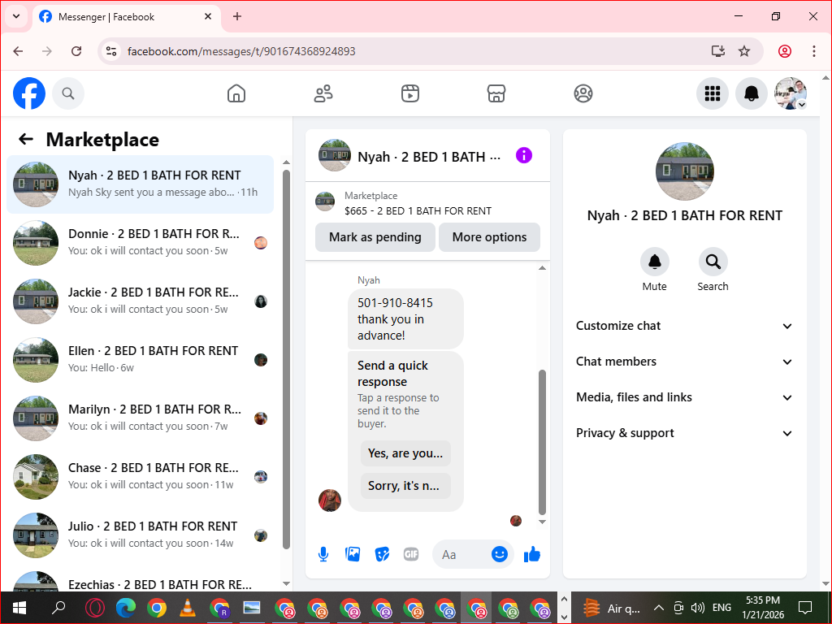Open the Ellen conversation
This screenshot has height=624, width=832.
(140, 359)
